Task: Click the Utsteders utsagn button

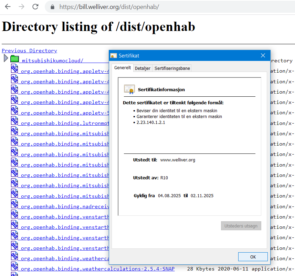Action: point(241,226)
